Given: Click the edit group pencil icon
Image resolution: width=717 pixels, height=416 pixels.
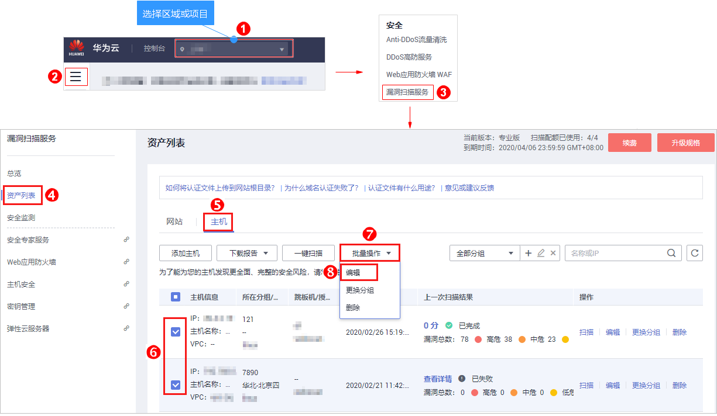Looking at the screenshot, I should [x=541, y=253].
